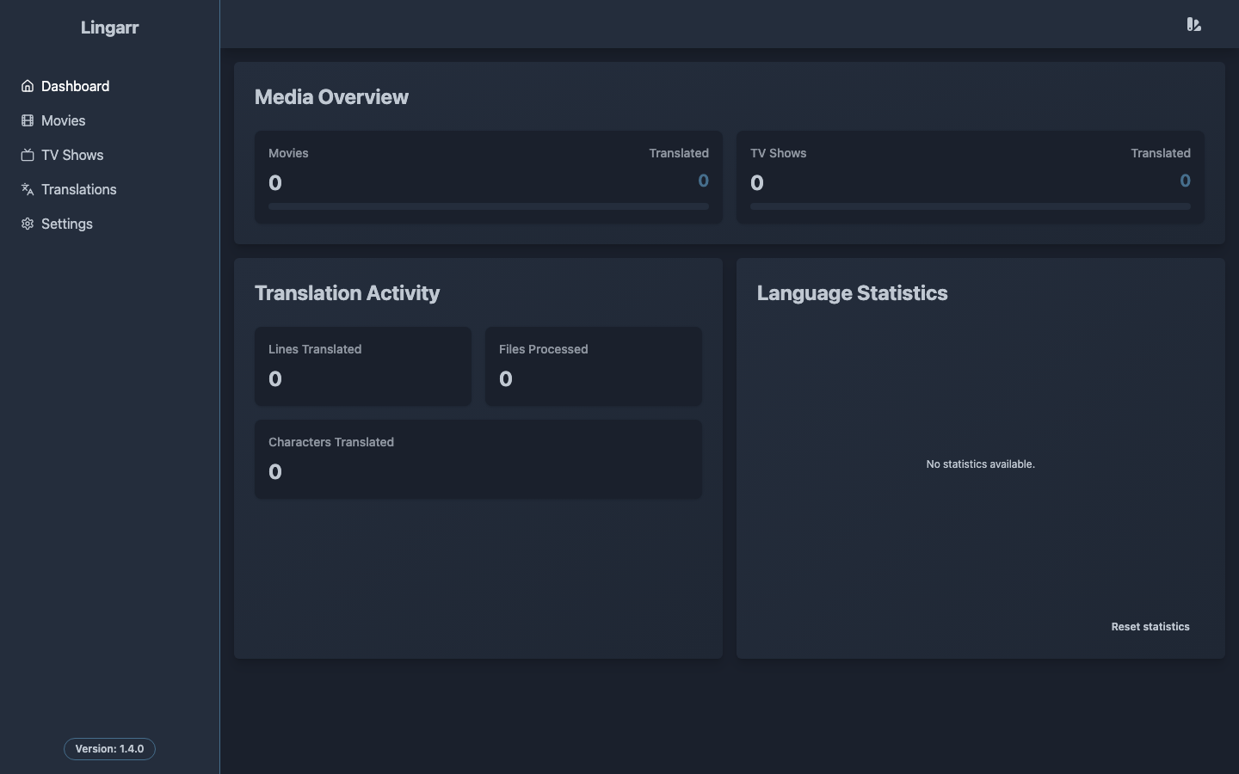This screenshot has width=1239, height=774.
Task: Click the Characters Translated value 0
Action: (275, 472)
